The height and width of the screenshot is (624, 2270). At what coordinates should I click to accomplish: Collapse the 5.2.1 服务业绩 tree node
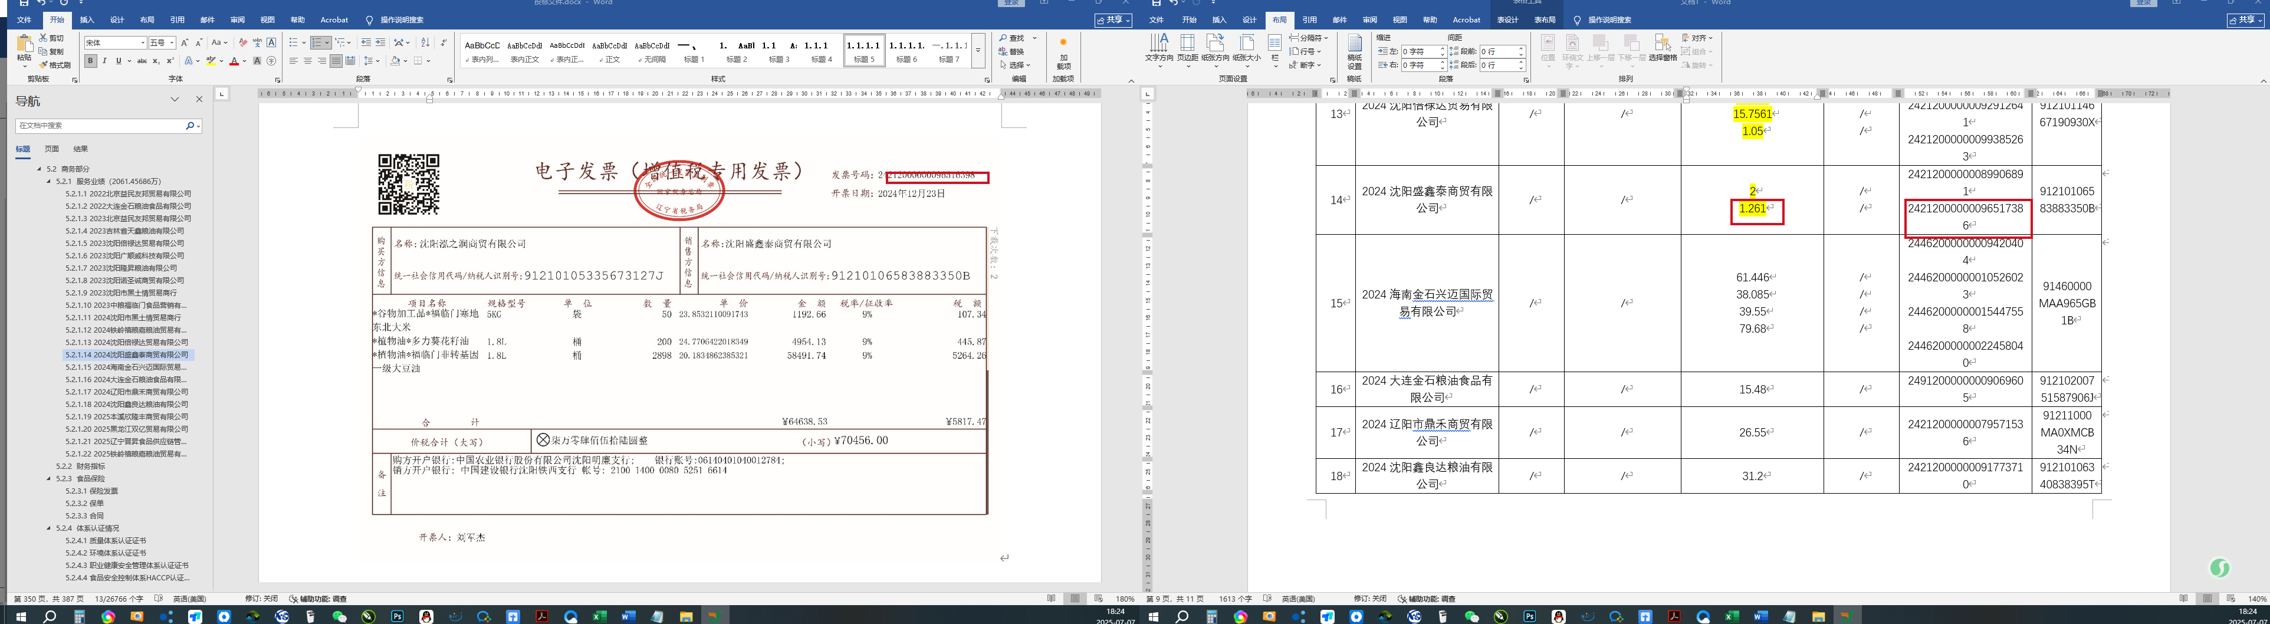(x=50, y=182)
